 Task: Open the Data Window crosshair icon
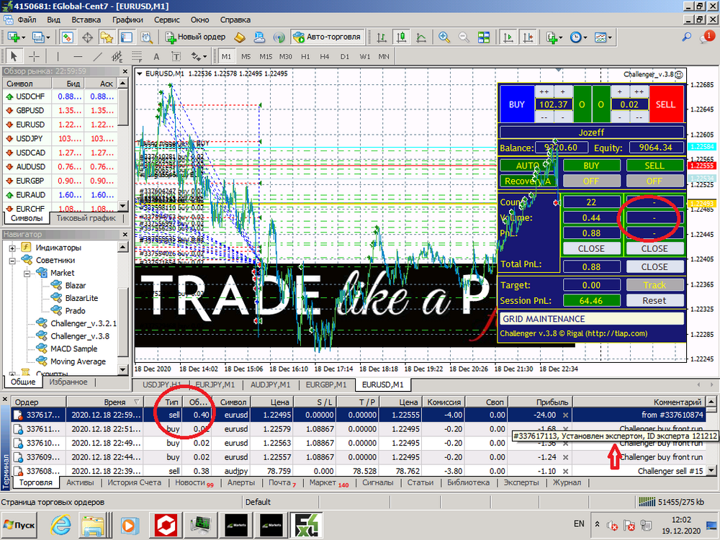coord(87,37)
